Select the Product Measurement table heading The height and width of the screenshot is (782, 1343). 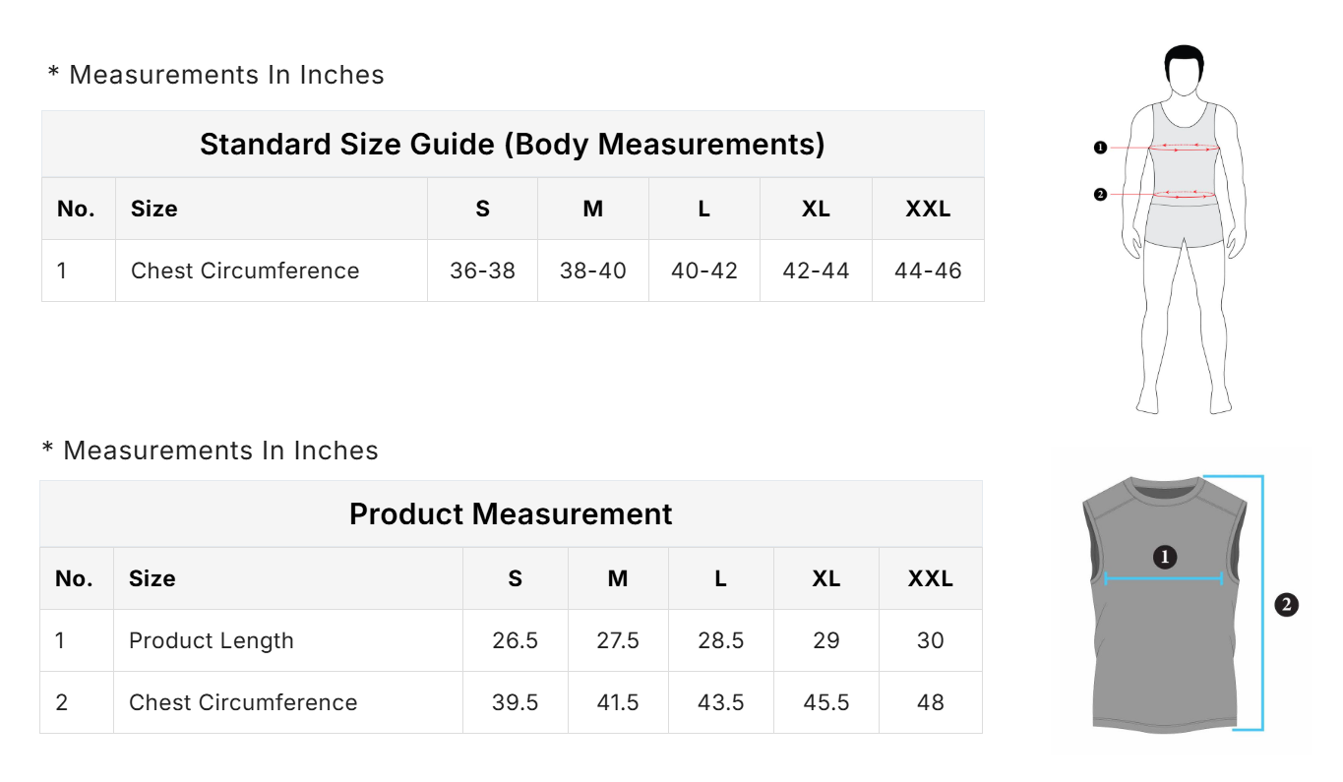(511, 514)
